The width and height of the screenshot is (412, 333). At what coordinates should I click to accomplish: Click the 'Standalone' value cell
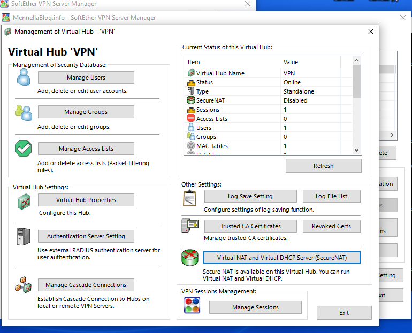pos(299,91)
